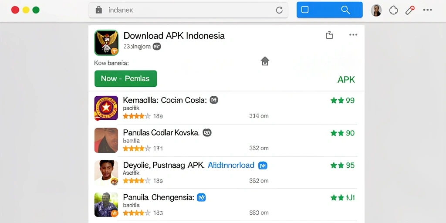Click the green stars 95 score
Image resolution: width=446 pixels, height=223 pixels.
[342, 165]
